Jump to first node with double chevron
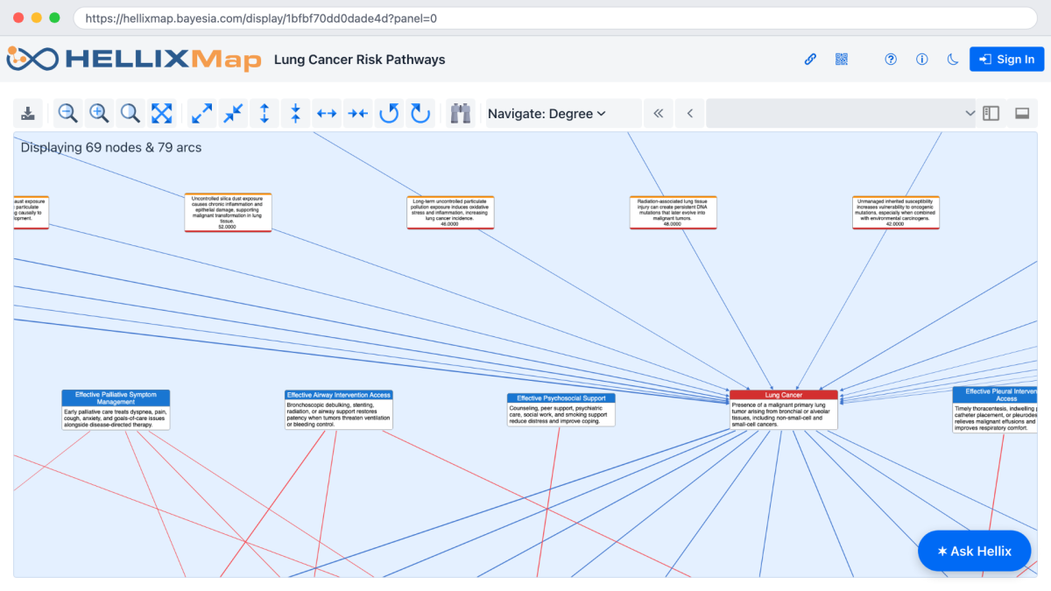 (659, 113)
